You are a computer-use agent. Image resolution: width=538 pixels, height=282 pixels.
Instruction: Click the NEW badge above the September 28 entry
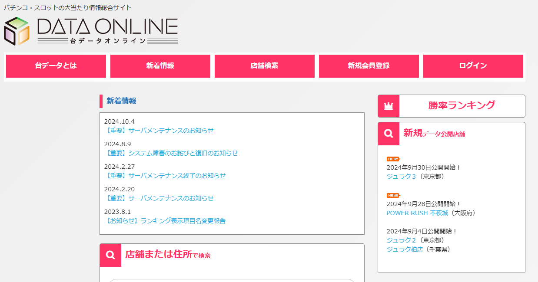(392, 195)
